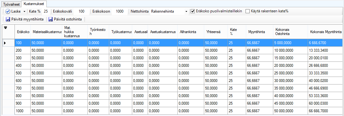This screenshot has width=344, height=116.
Task: Sort by Eräkoko column header
Action: pyautogui.click(x=23, y=32)
